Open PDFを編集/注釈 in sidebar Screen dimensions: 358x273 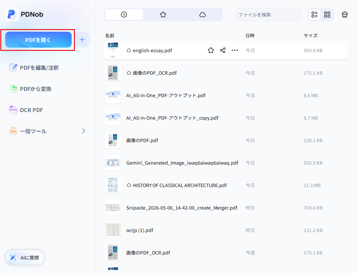point(34,68)
